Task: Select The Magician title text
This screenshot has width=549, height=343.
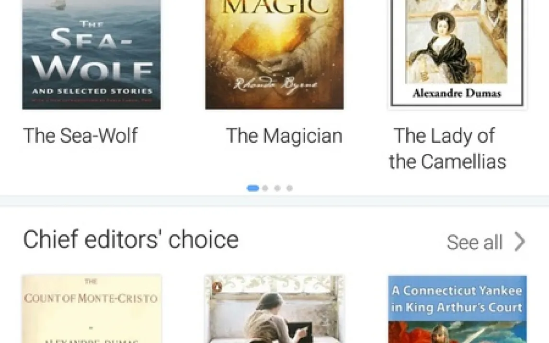Action: click(x=284, y=136)
